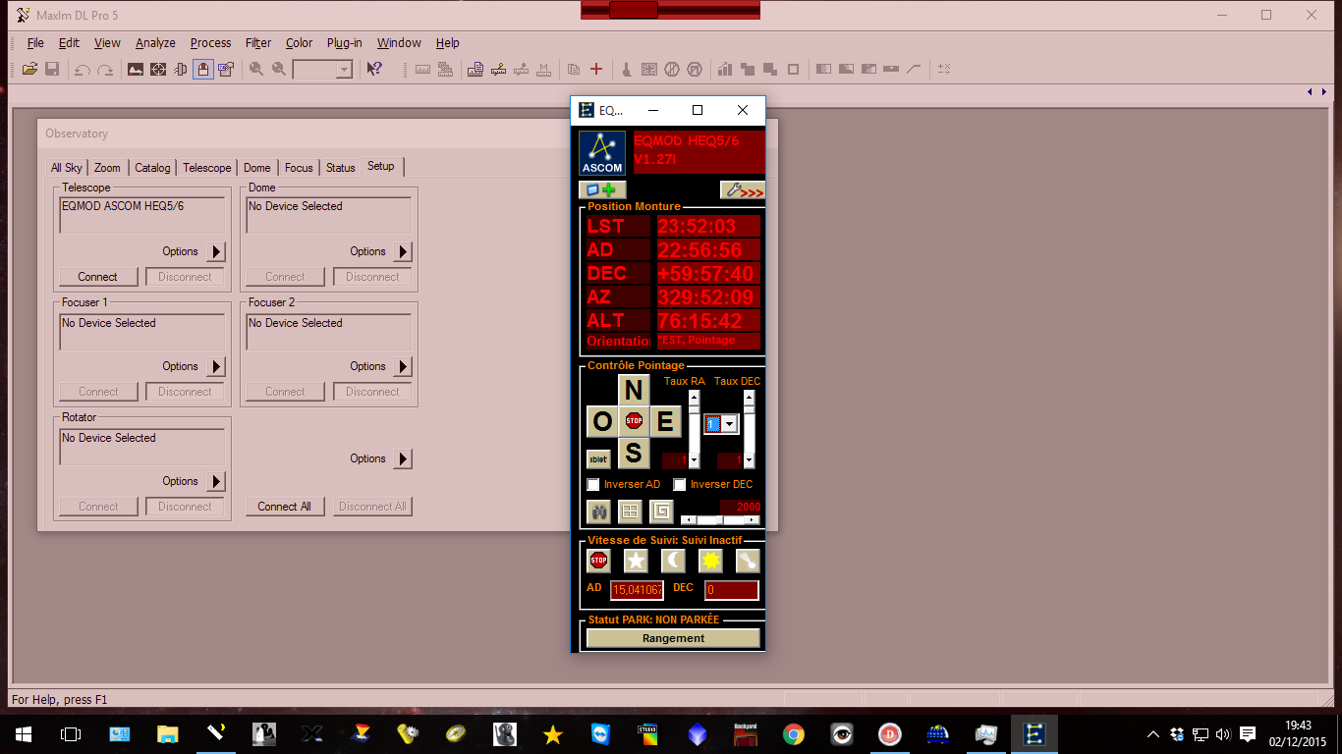Click the DEC tracking rate input field
The width and height of the screenshot is (1342, 754).
732,590
